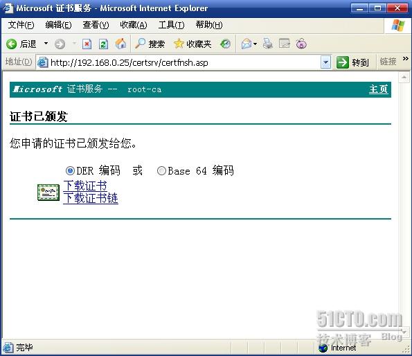The image size is (412, 356).
Task: Click the page icon in the status bar
Action: coord(8,347)
